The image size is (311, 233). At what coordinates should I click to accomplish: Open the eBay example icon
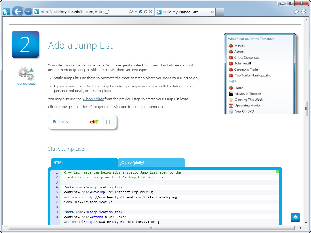pos(93,121)
